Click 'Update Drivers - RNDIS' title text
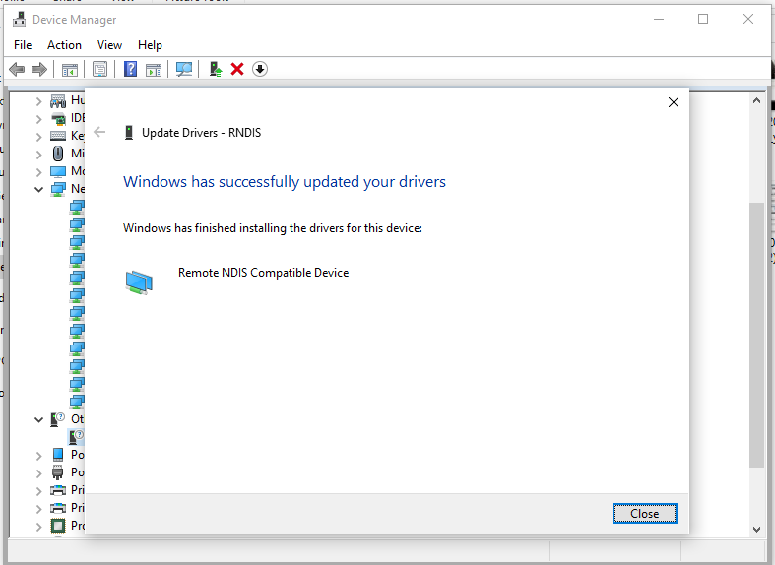Viewport: 775px width, 565px height. pos(201,133)
